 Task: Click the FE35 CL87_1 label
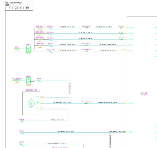tap(40, 26)
